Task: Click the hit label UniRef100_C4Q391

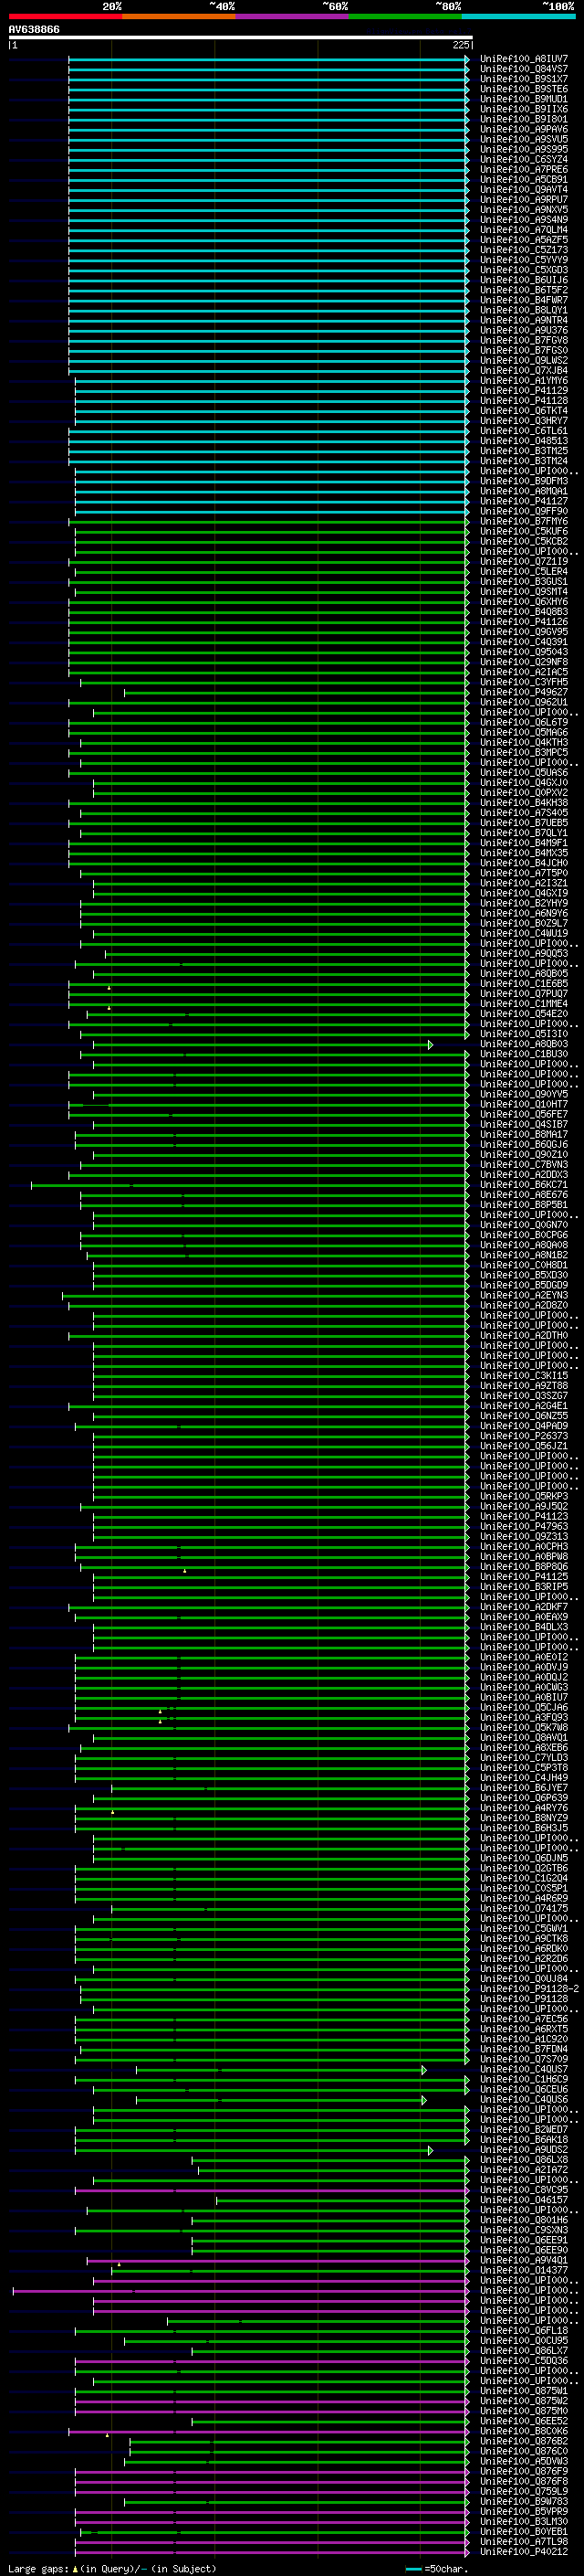Action: coord(523,642)
